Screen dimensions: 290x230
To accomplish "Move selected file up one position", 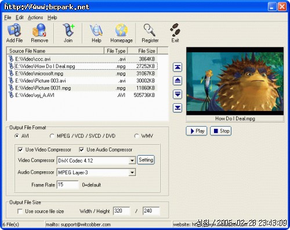I will tap(177, 81).
